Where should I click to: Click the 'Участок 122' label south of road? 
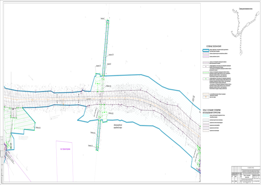110,113
